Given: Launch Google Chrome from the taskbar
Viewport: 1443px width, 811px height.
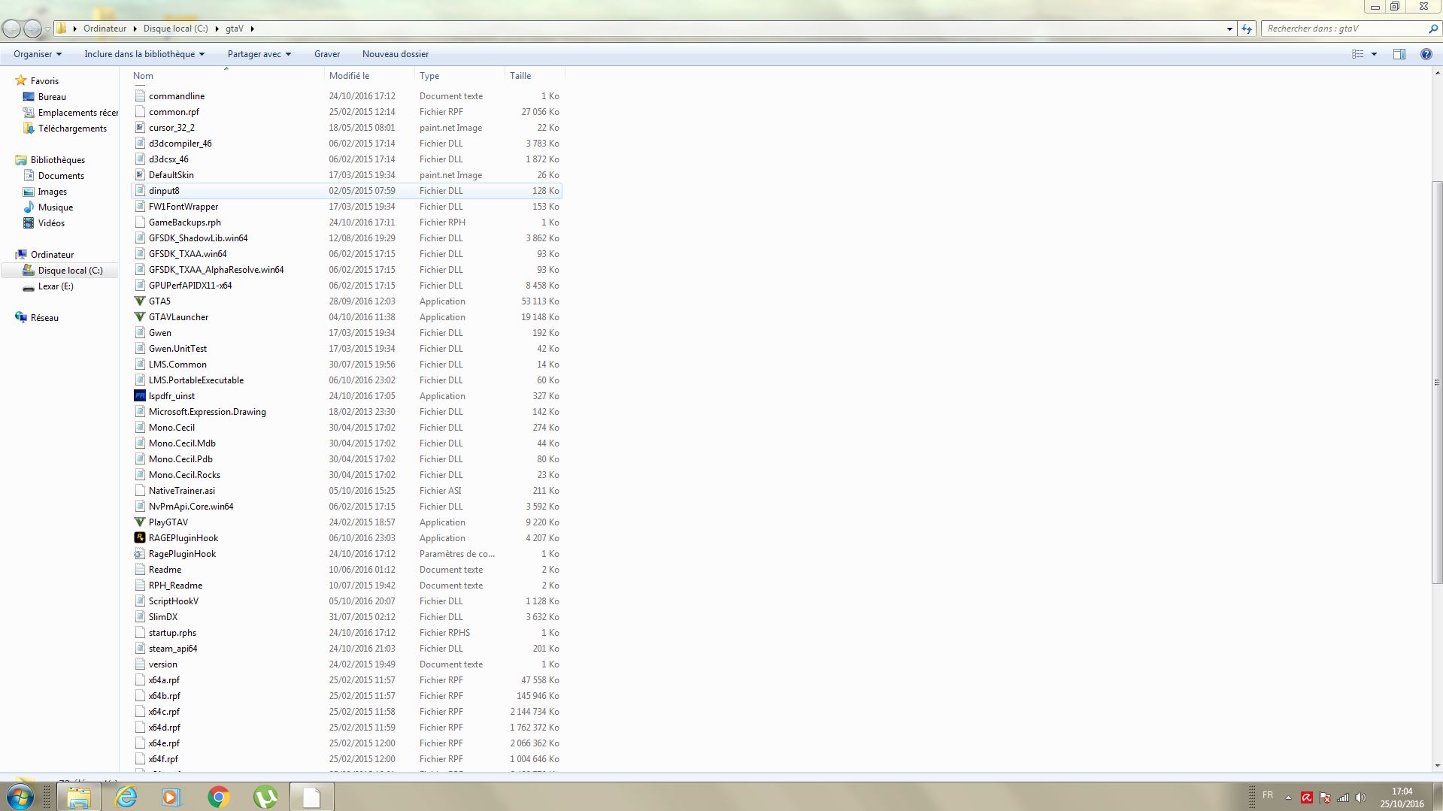Looking at the screenshot, I should 219,797.
